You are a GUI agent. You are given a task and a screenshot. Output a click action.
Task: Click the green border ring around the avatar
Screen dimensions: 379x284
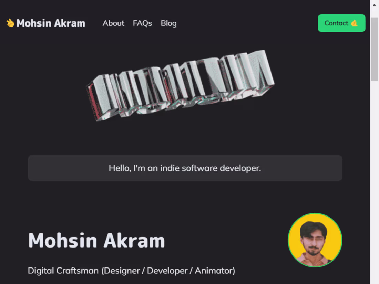pos(315,214)
